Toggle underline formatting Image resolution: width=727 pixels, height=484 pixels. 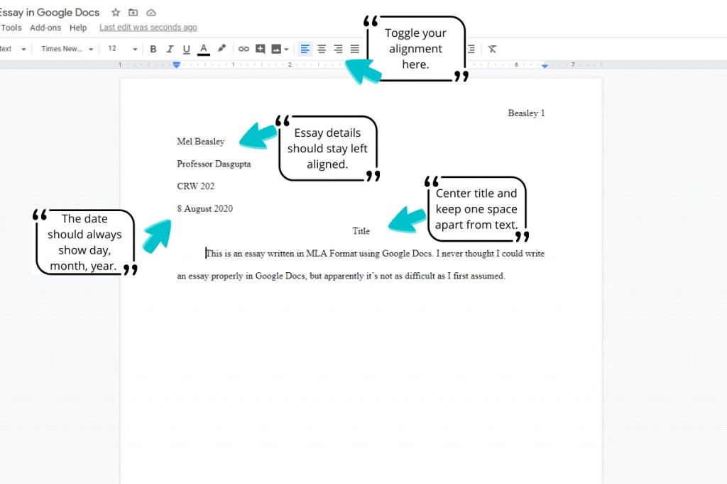(x=187, y=49)
